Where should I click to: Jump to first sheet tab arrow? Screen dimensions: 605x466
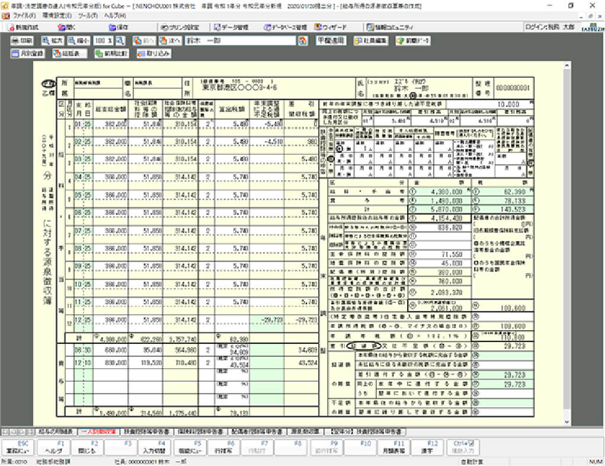coord(5,432)
